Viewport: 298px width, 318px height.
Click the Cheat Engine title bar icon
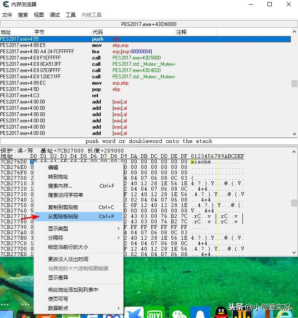(x=5, y=5)
